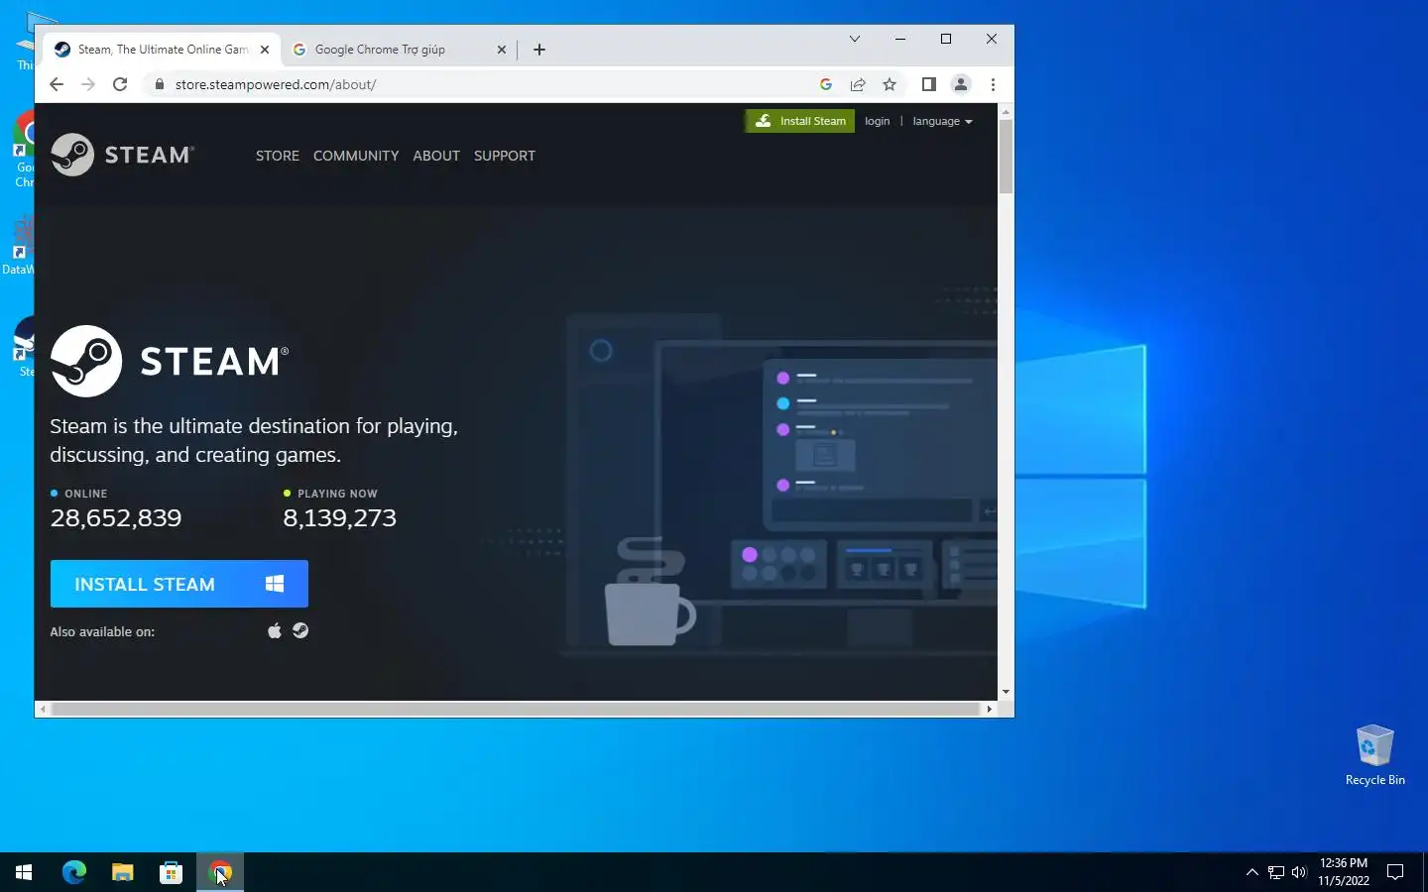Image resolution: width=1428 pixels, height=892 pixels.
Task: Close the Google Chrome Trợ giúp tab
Action: tap(501, 50)
